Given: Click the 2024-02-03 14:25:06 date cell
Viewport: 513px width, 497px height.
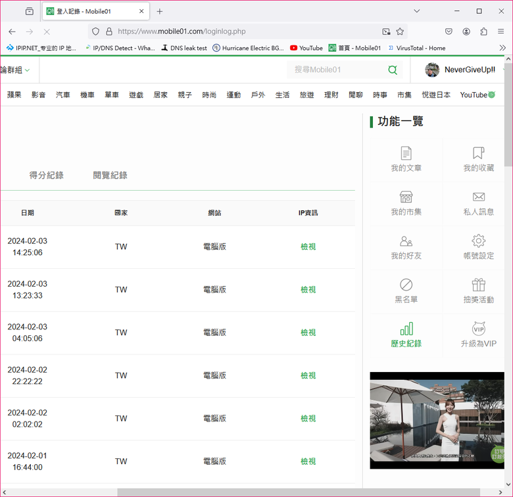Looking at the screenshot, I should (28, 247).
